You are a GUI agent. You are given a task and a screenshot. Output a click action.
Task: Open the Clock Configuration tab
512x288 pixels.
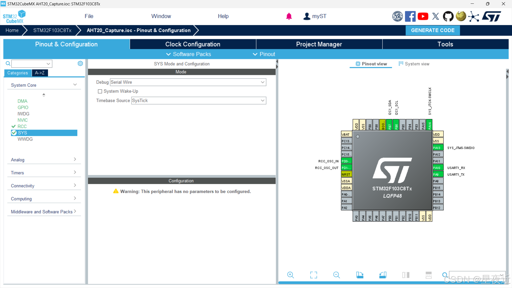193,44
